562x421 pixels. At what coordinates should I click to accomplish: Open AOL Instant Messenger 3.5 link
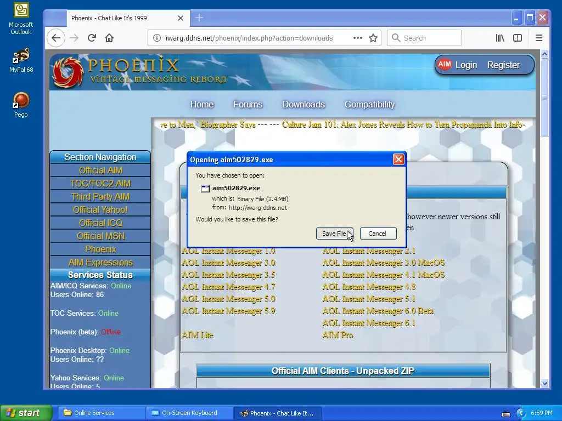pos(229,275)
